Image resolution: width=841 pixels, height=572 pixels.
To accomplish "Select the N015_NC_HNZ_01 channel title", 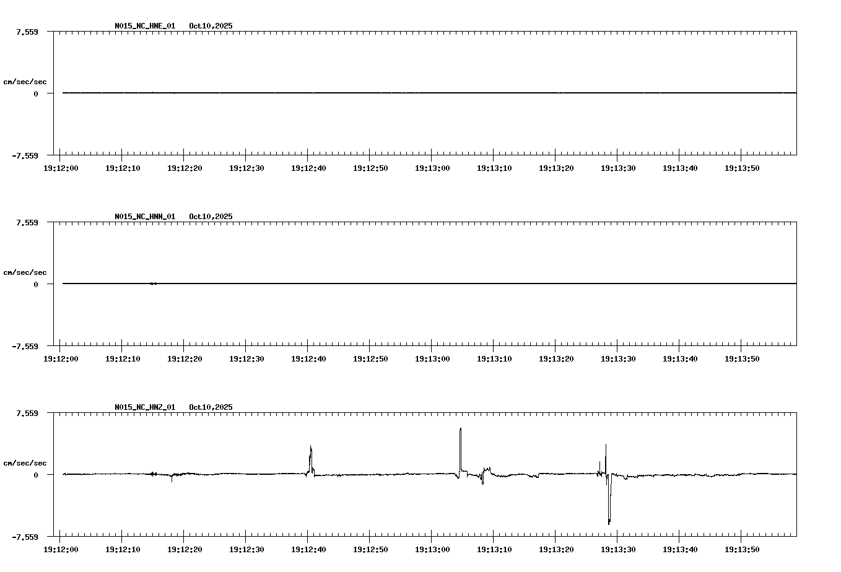I will click(144, 407).
